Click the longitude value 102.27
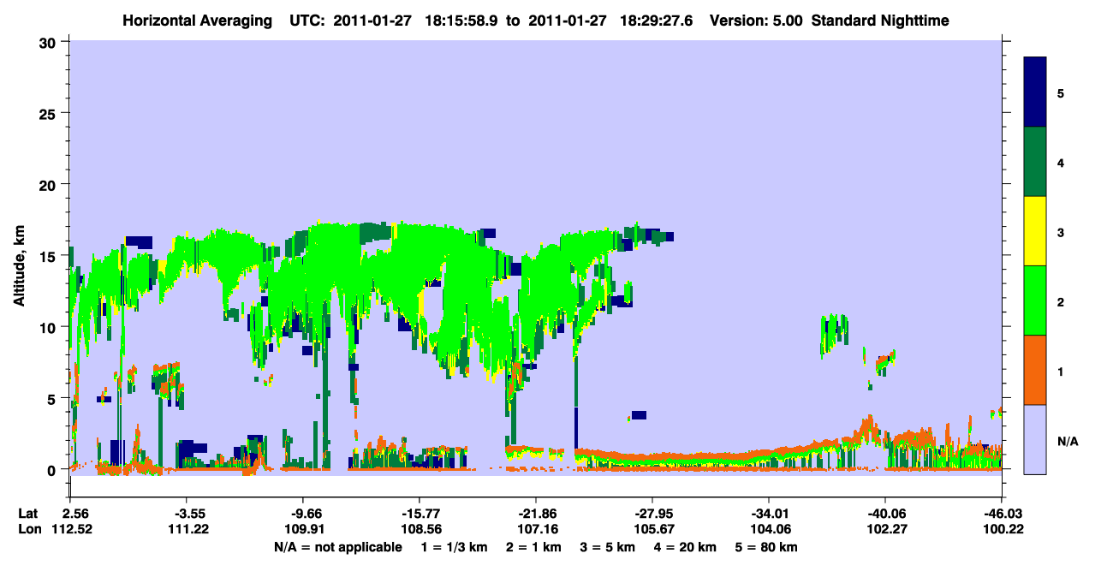The width and height of the screenshot is (1113, 571). pyautogui.click(x=885, y=529)
